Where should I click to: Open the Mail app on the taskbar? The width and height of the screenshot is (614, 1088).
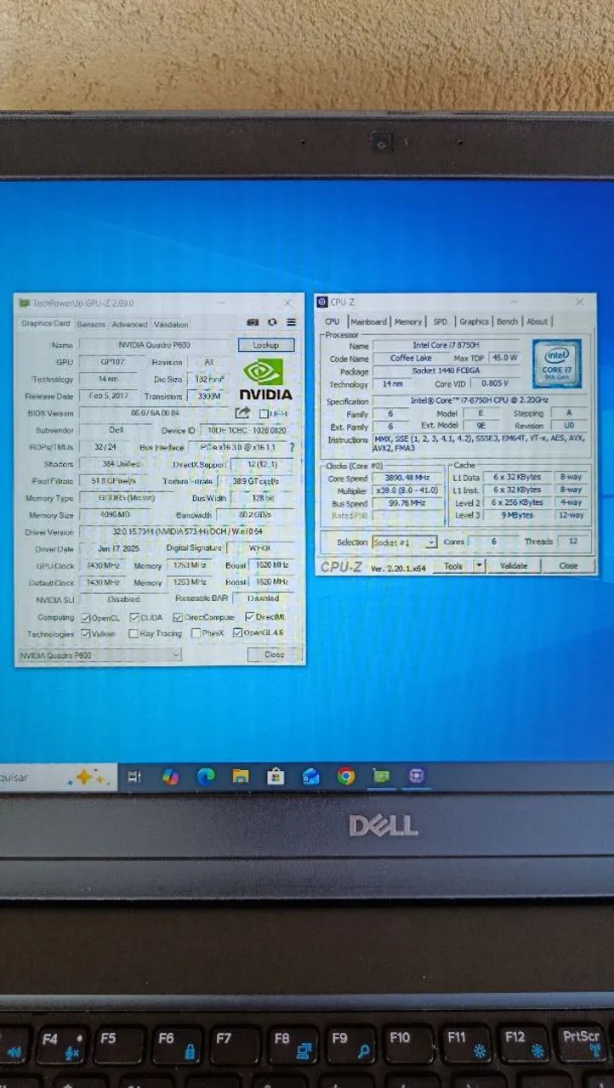tap(310, 776)
